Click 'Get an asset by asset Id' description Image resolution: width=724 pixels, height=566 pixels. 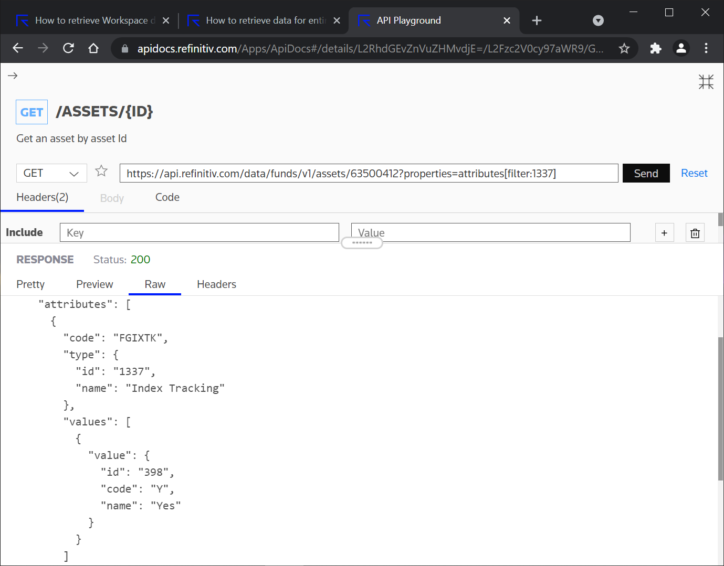point(71,138)
